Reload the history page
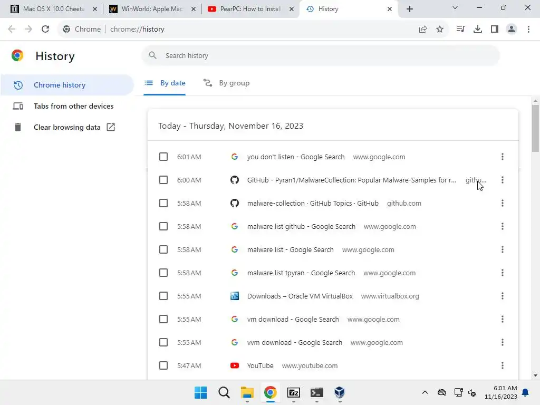 45,30
